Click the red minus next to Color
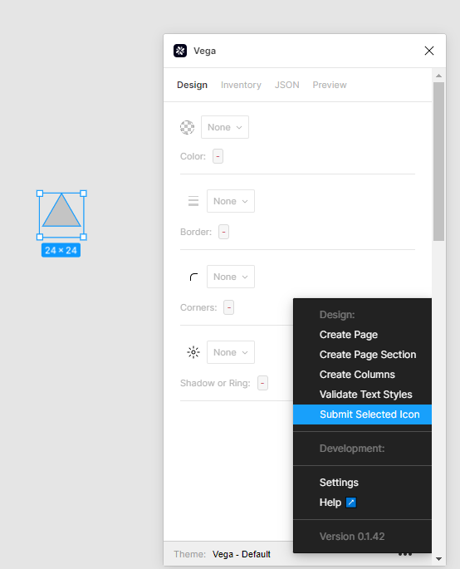 pyautogui.click(x=218, y=156)
